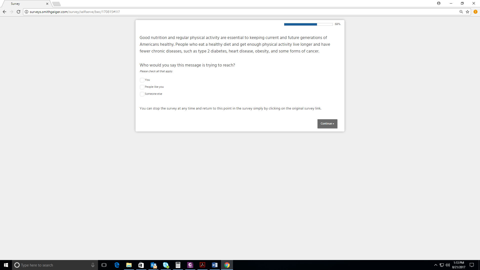Screen dimensions: 480x270
Task: Show hidden system tray icons
Action: [x=435, y=265]
